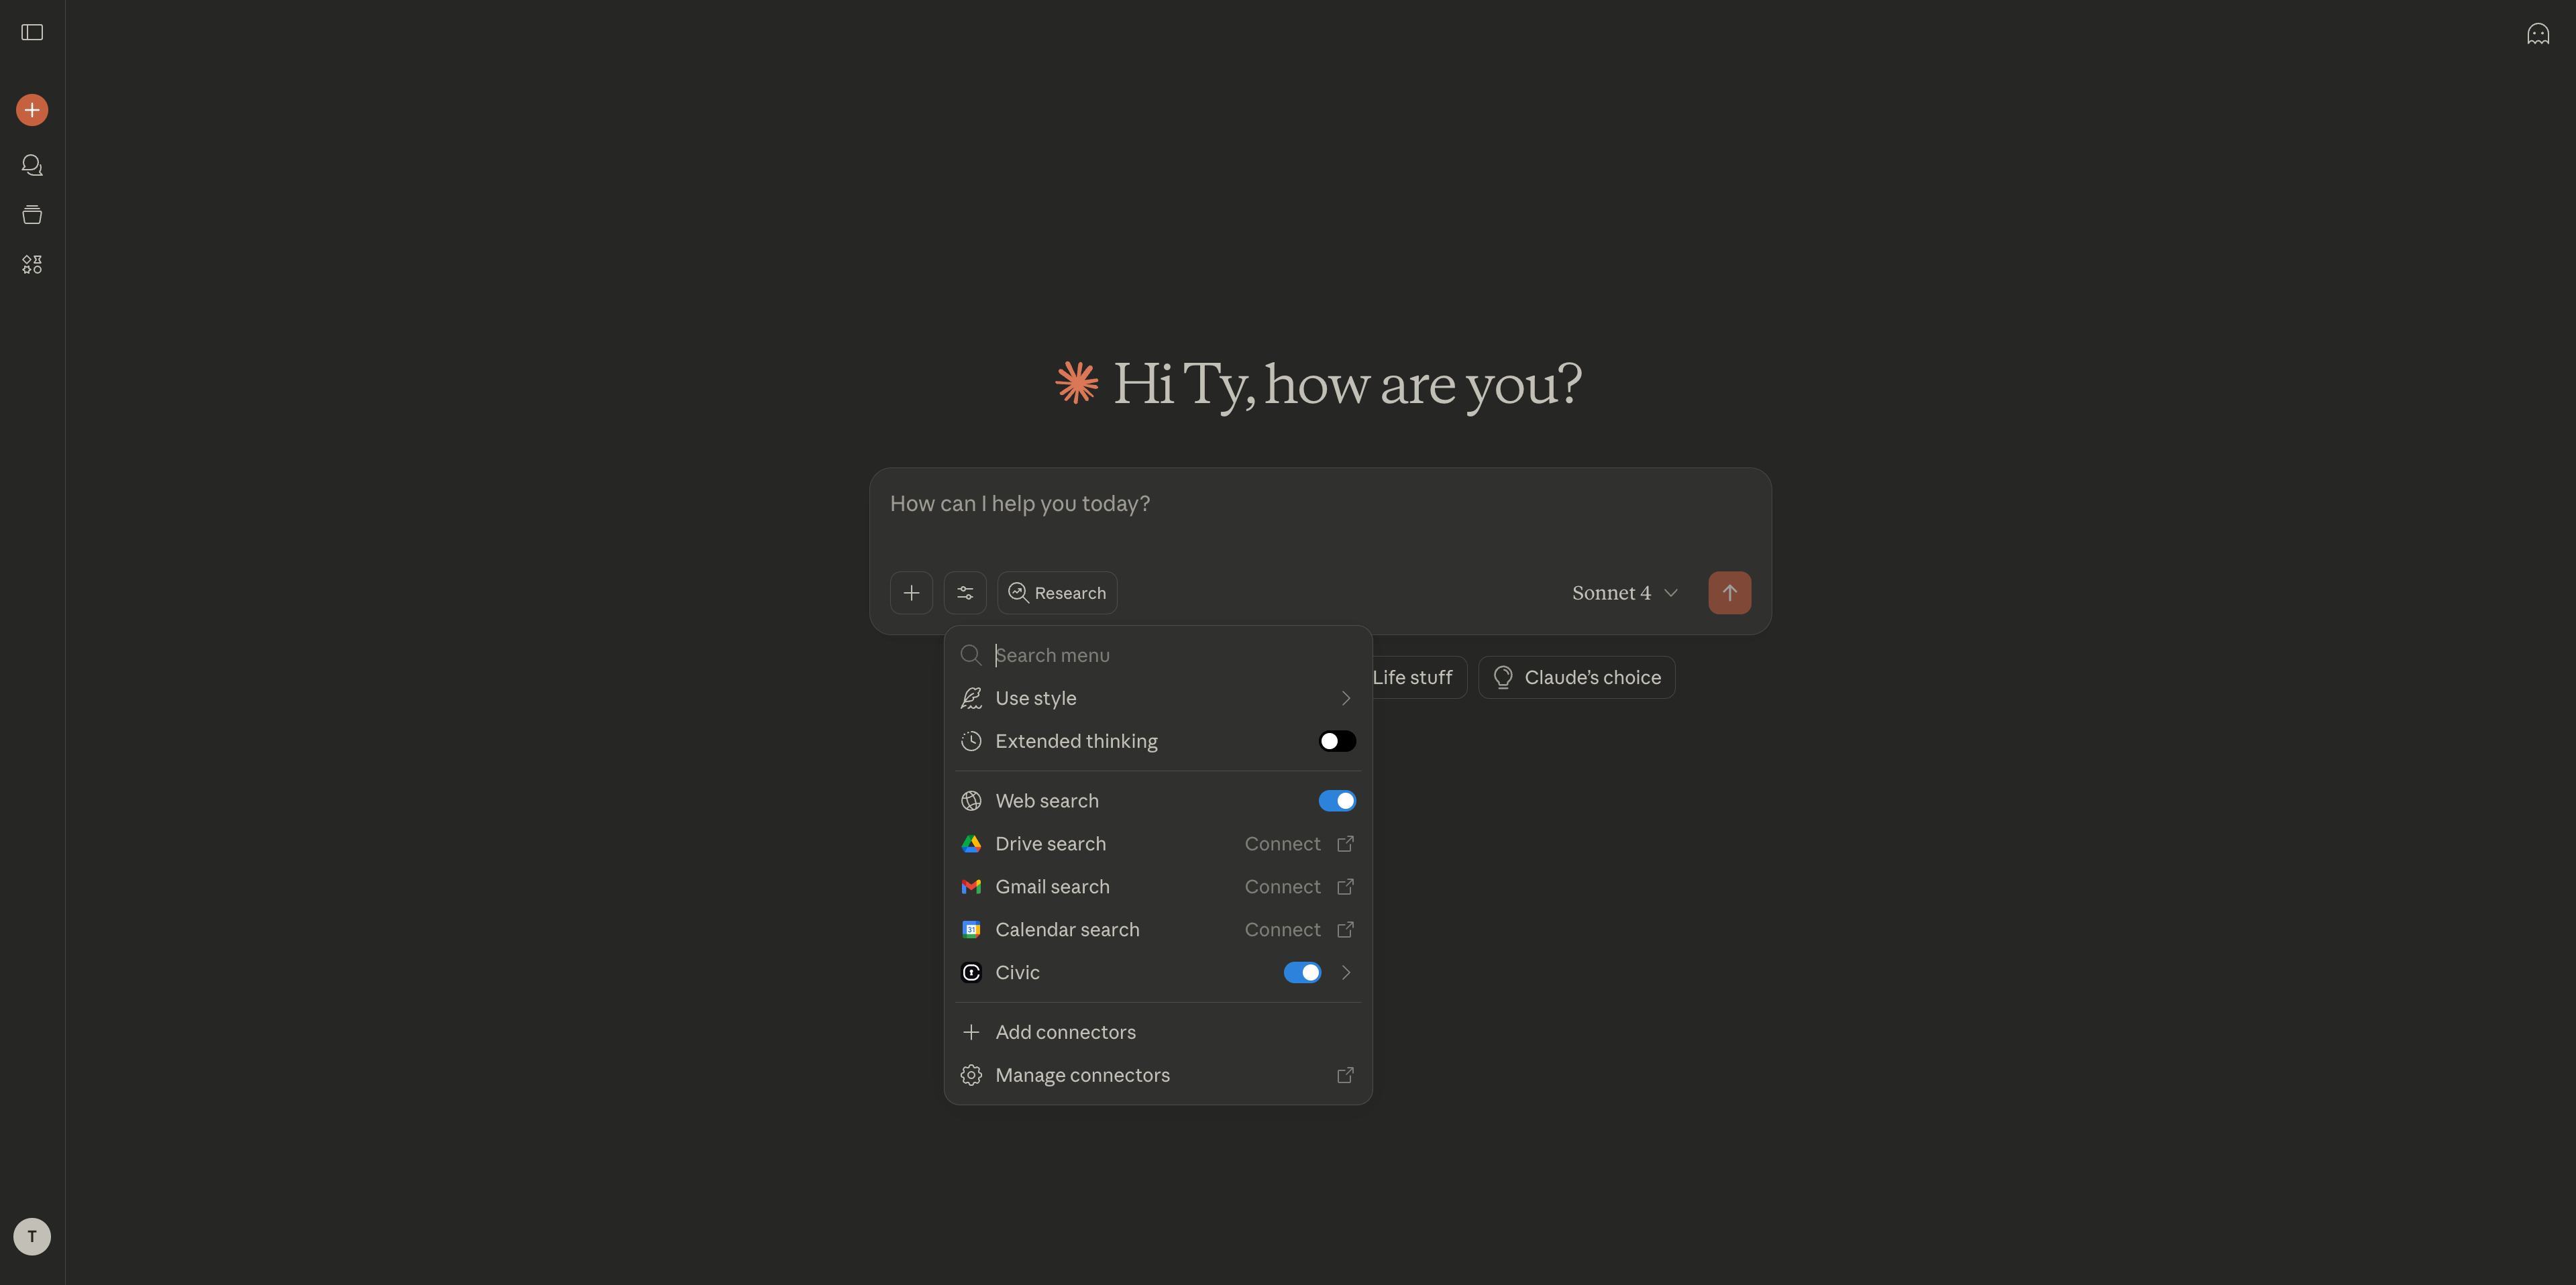Start a Research session

(x=1057, y=592)
